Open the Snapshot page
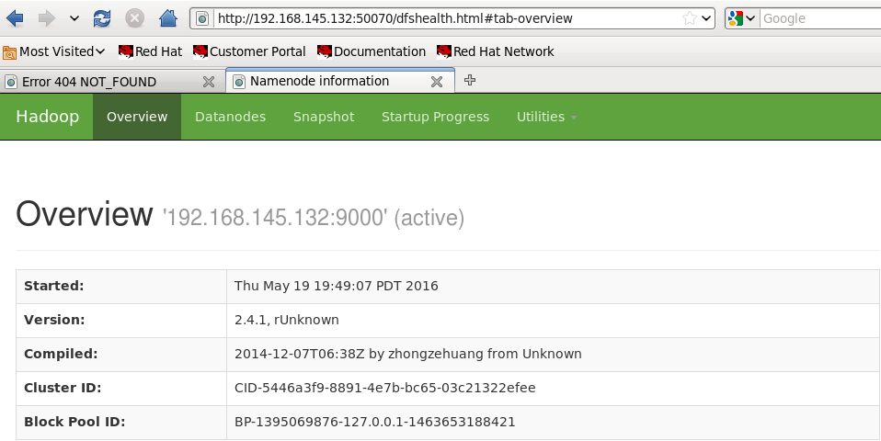Viewport: 881px width, 441px height. pyautogui.click(x=324, y=117)
